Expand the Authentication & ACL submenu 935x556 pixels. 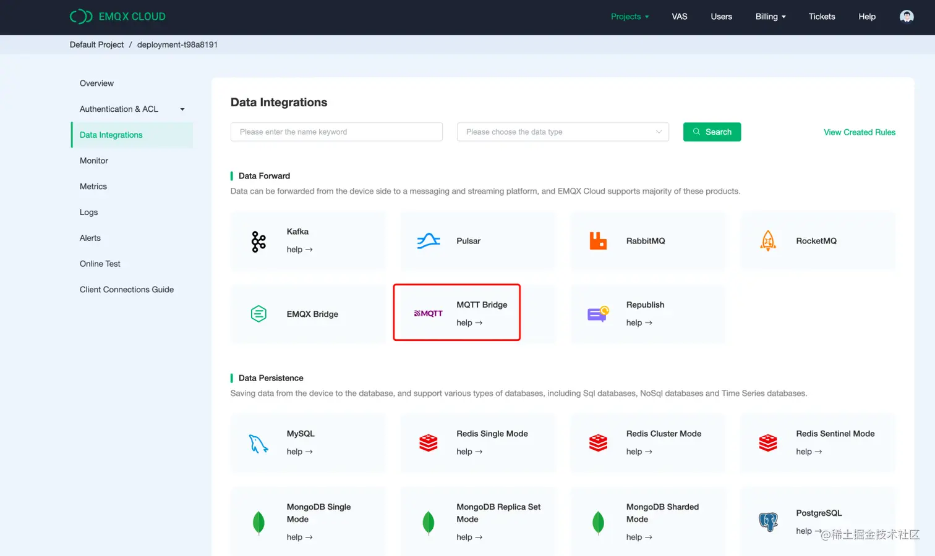pos(132,109)
